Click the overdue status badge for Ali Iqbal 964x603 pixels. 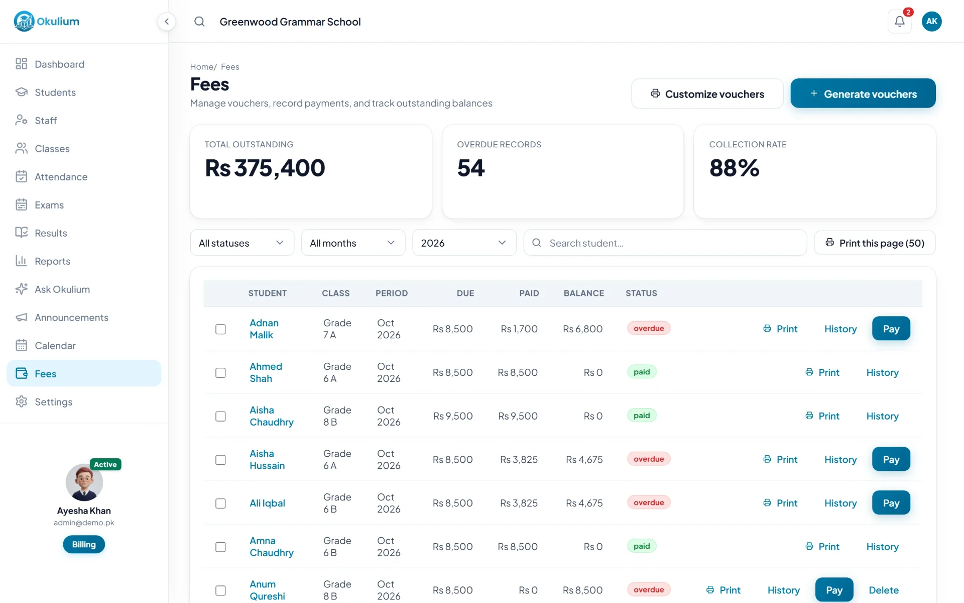pyautogui.click(x=649, y=502)
